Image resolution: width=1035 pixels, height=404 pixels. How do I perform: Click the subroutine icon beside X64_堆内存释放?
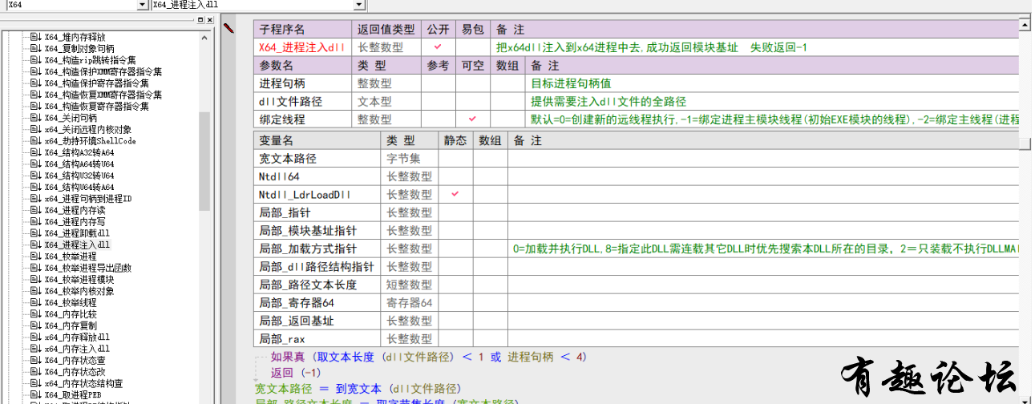point(35,37)
